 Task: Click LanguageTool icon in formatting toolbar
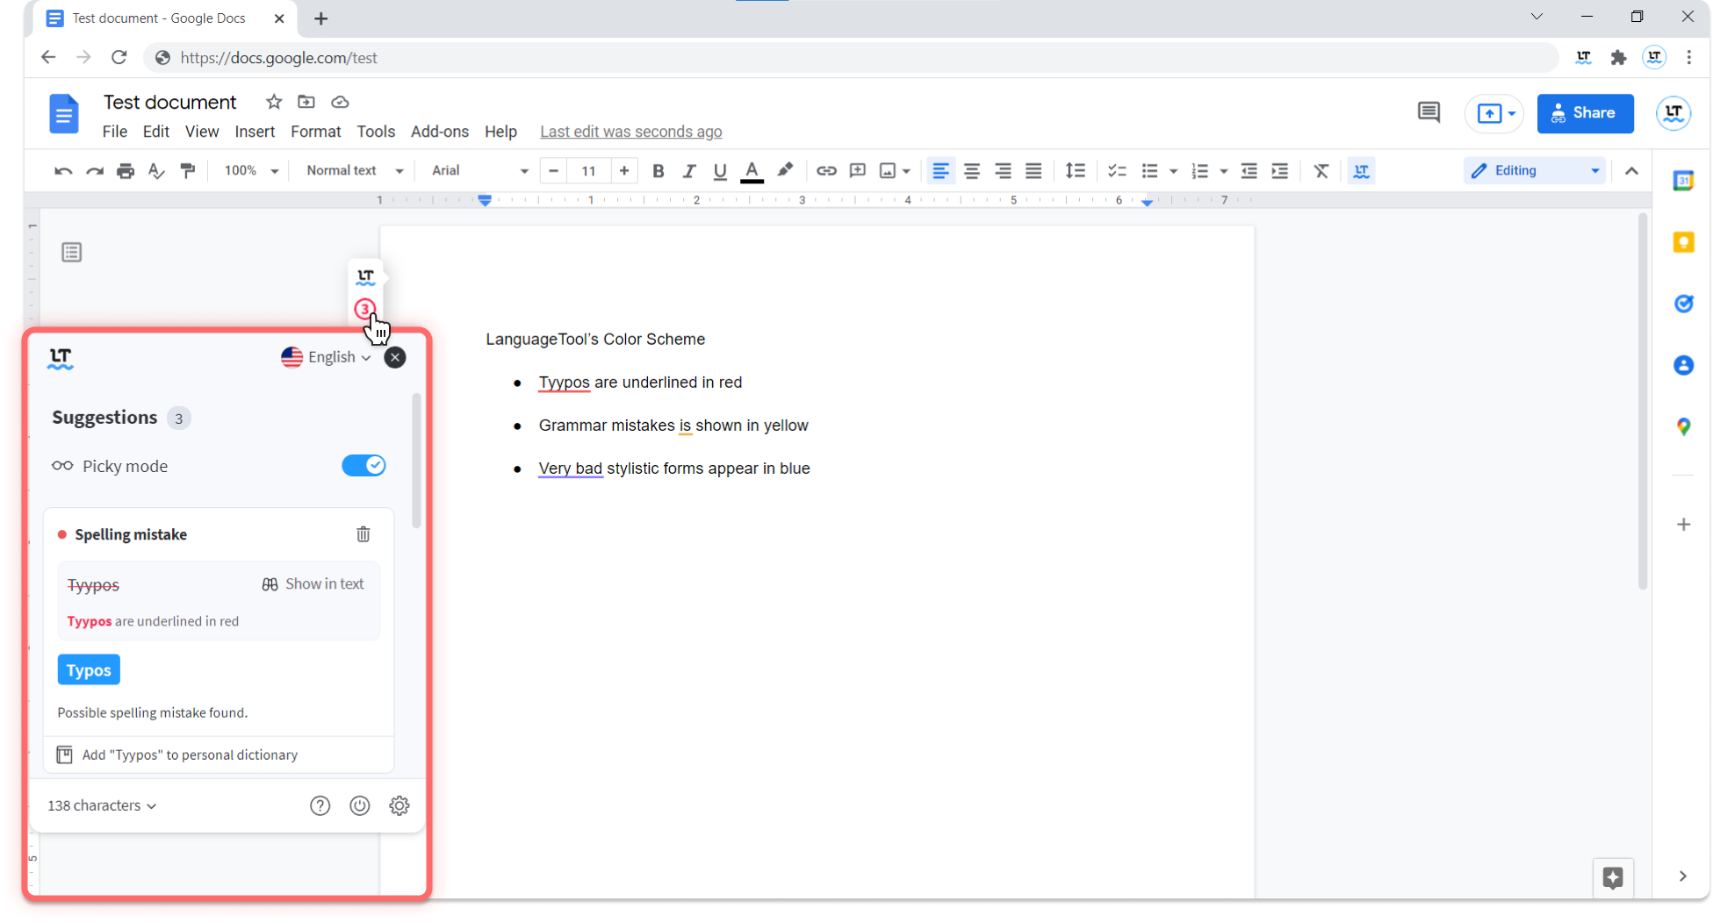coord(1362,171)
